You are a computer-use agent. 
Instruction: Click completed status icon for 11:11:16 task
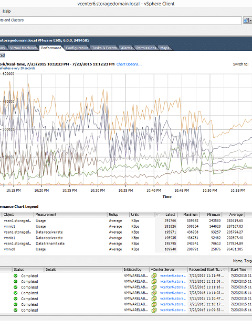pyautogui.click(x=16, y=287)
